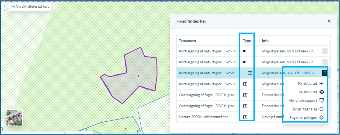Click orange point in lower map area
Viewport: 340px width, 135px height.
click(x=125, y=129)
